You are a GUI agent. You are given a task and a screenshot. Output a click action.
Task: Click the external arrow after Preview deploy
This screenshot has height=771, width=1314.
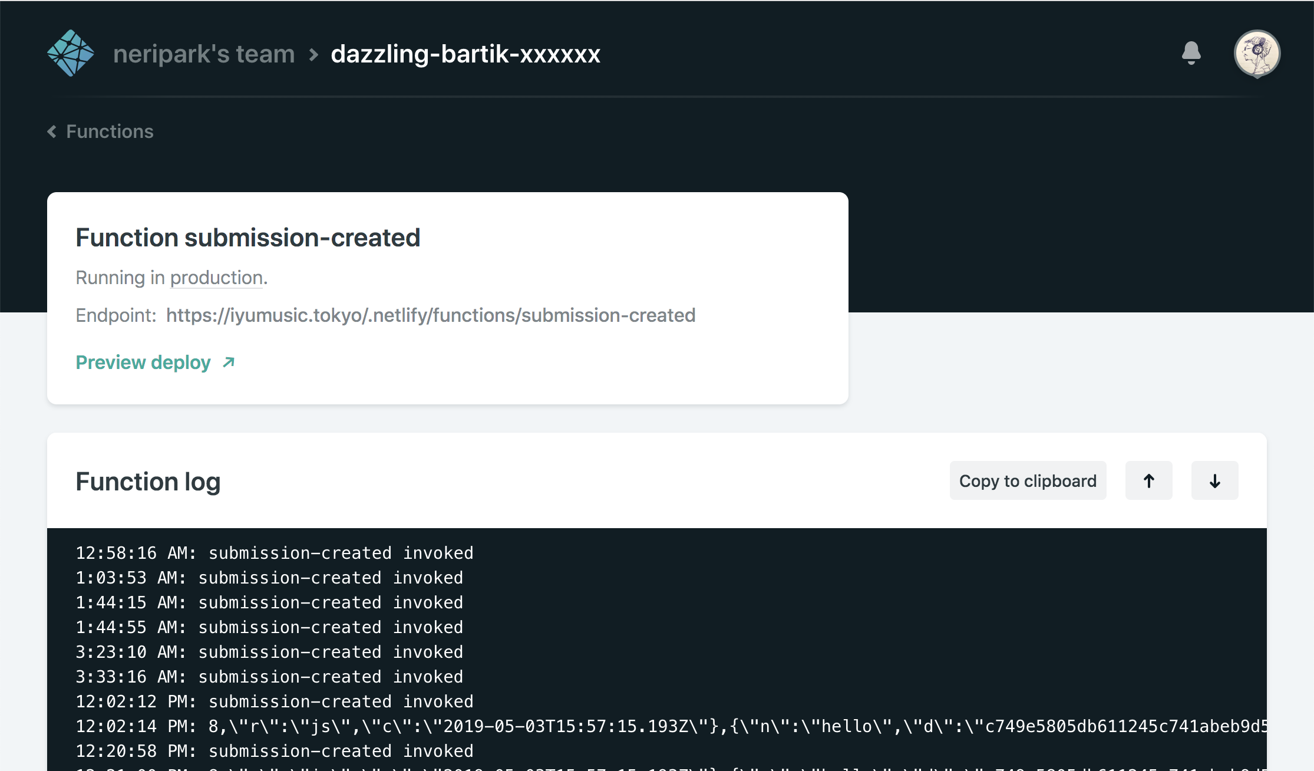229,363
